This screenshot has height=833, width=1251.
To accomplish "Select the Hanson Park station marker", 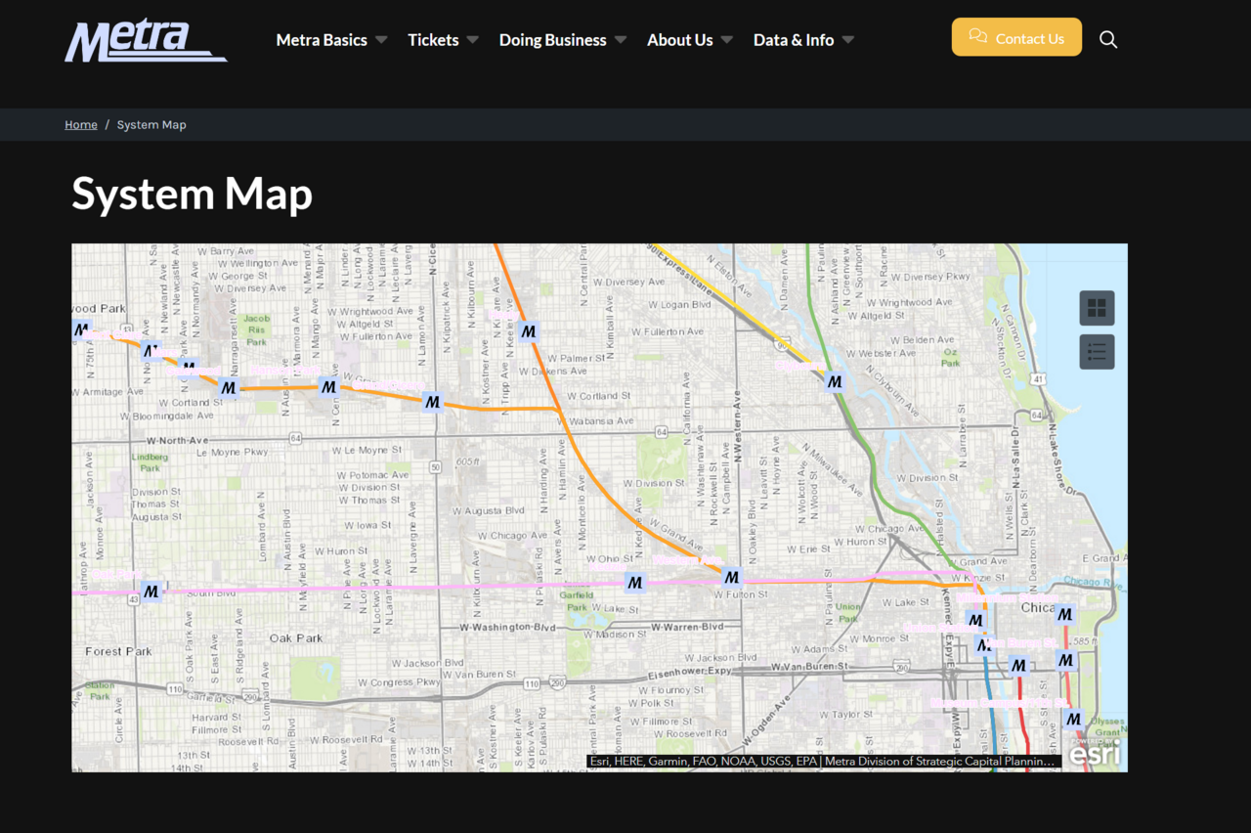I will tap(328, 386).
